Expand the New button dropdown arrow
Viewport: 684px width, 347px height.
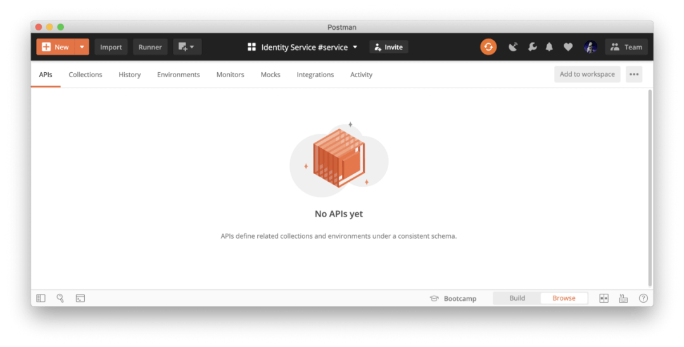coord(82,47)
